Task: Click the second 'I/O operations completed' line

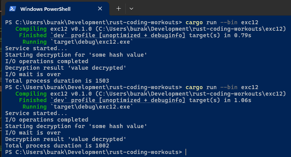Action: pos(47,120)
